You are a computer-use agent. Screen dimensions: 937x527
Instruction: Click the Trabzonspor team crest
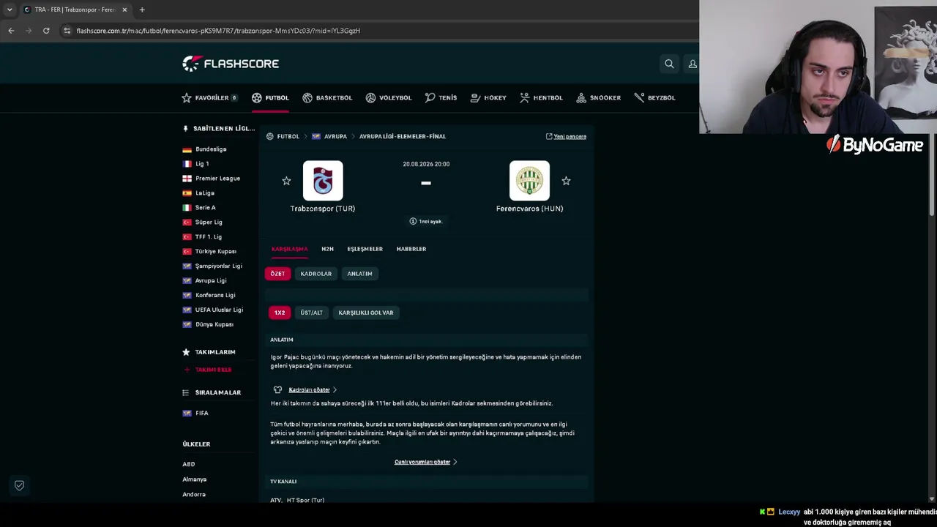click(323, 181)
